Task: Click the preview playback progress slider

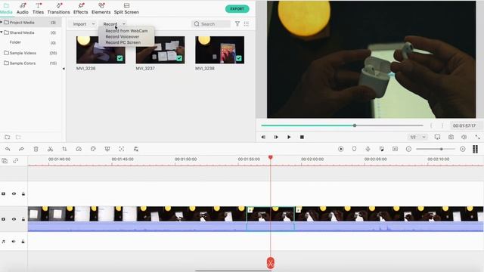Action: click(x=342, y=125)
